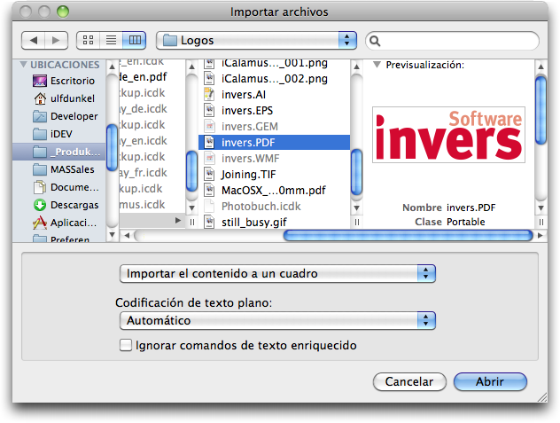Switch to icon view
560x423 pixels.
tap(89, 40)
